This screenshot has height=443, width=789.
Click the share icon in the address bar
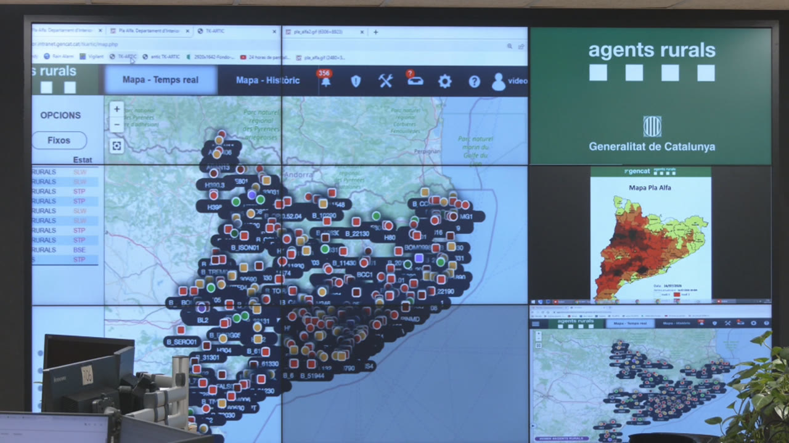pos(521,46)
